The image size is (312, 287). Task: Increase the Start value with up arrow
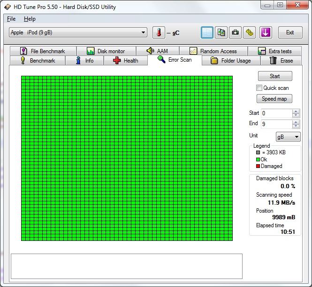296,112
